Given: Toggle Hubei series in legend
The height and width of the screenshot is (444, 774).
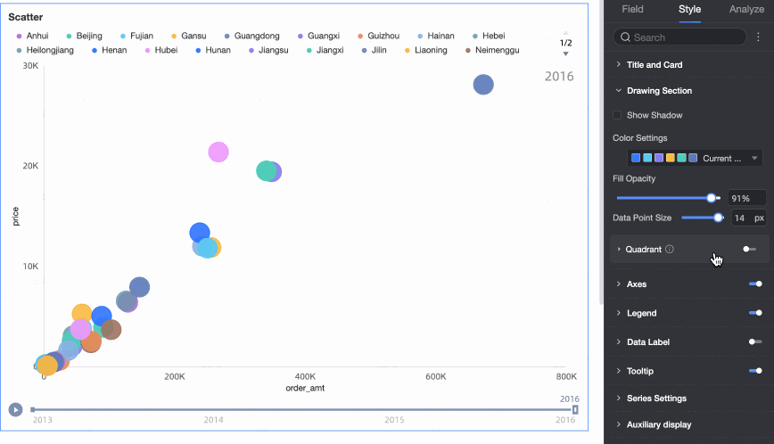Looking at the screenshot, I should click(161, 50).
